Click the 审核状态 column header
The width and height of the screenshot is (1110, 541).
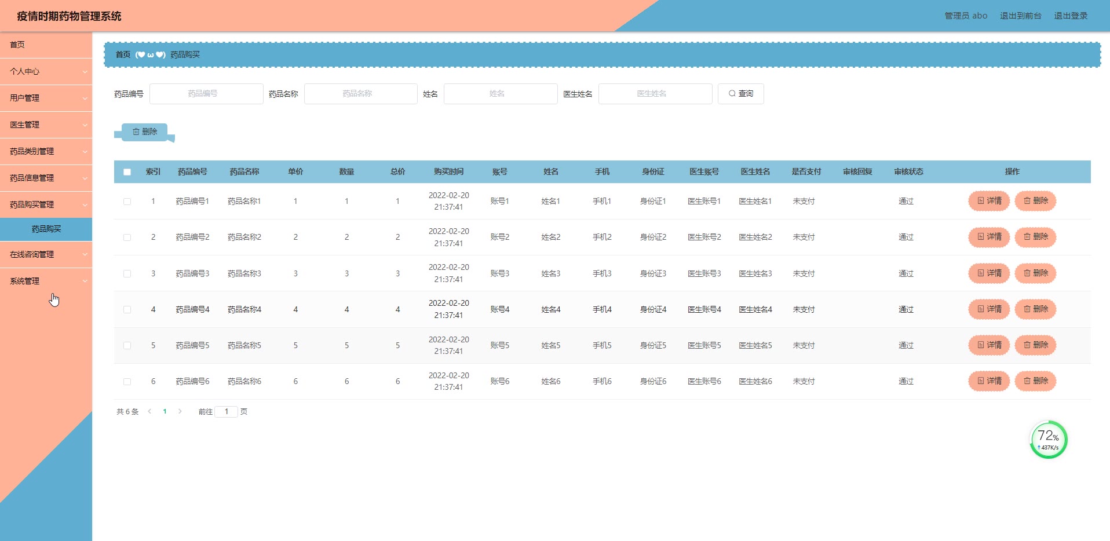pos(908,172)
